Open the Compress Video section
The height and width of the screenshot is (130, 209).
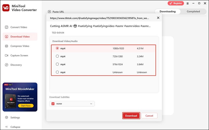[x=20, y=46]
